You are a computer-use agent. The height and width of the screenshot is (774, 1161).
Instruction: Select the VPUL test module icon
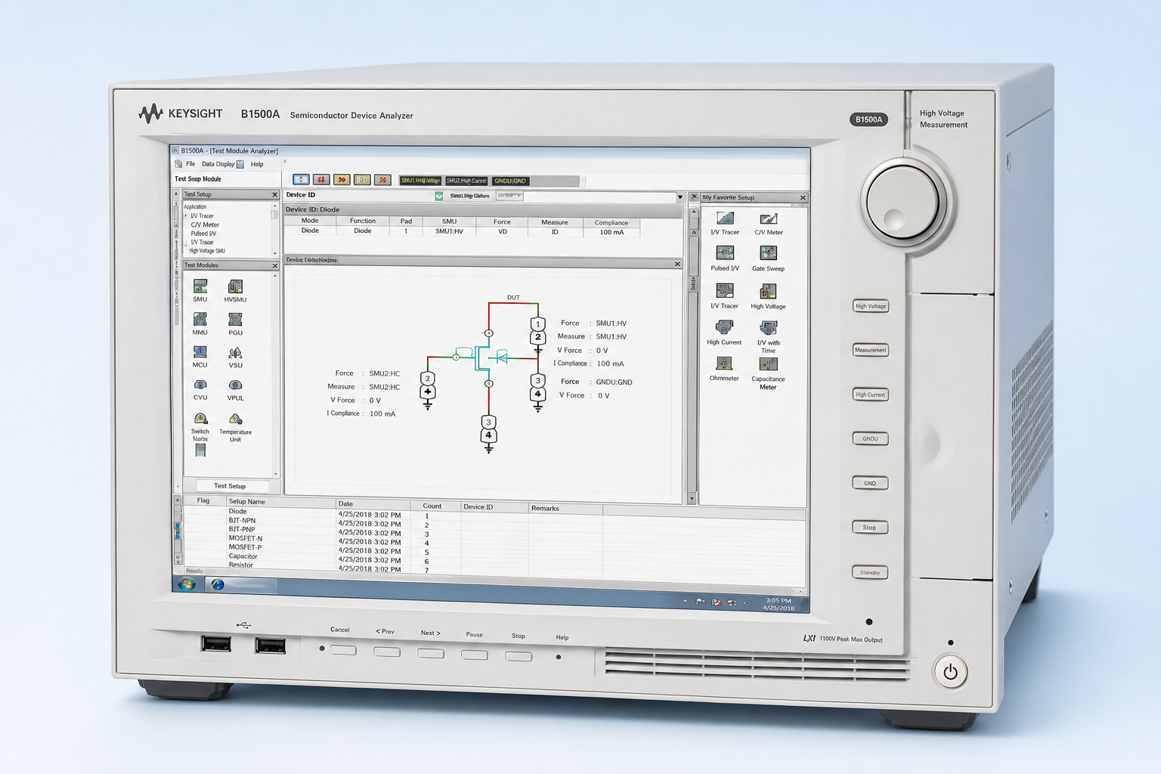pos(235,385)
